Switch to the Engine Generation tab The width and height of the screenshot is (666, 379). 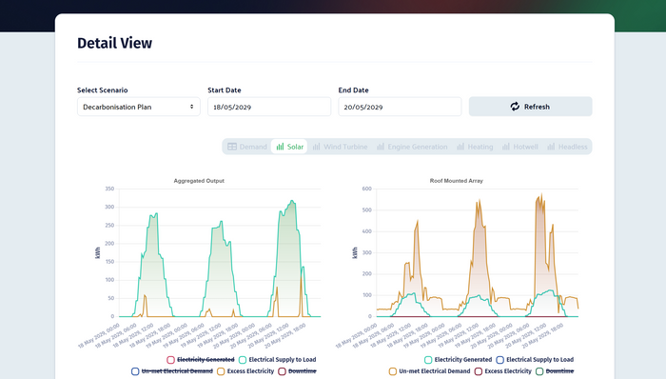coord(412,147)
